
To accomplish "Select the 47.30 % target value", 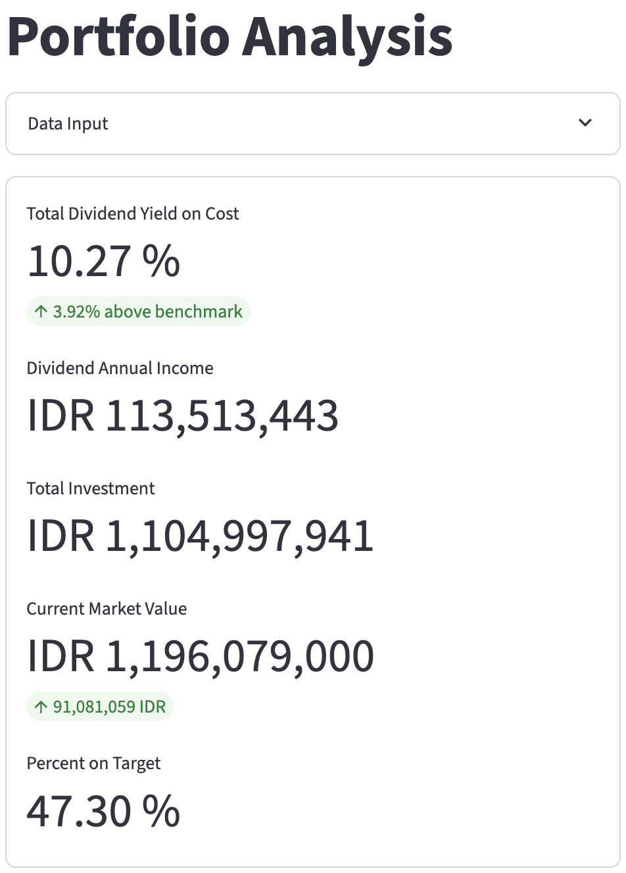I will coord(103,811).
